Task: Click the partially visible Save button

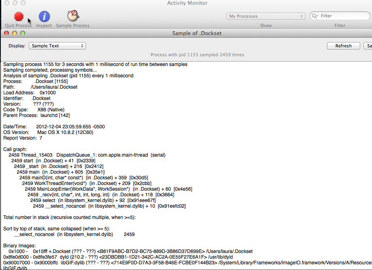Action: pos(368,46)
